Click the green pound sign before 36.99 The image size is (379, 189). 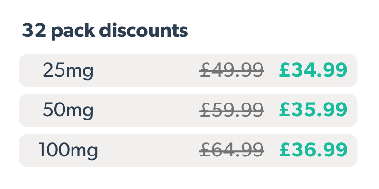[285, 151]
